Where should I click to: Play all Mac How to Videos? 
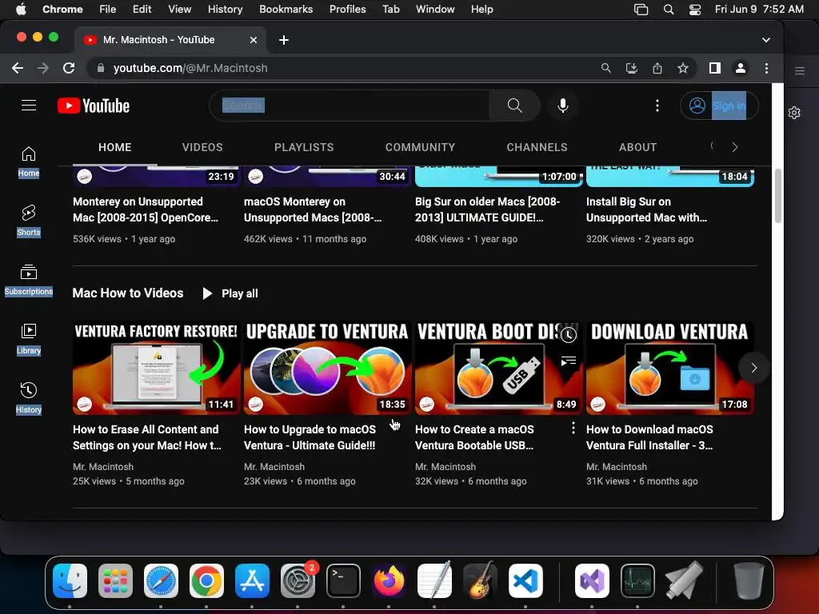point(230,293)
